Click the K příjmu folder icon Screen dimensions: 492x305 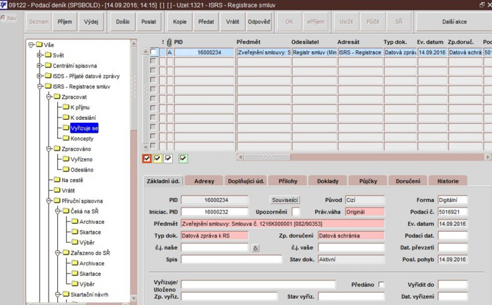point(66,106)
